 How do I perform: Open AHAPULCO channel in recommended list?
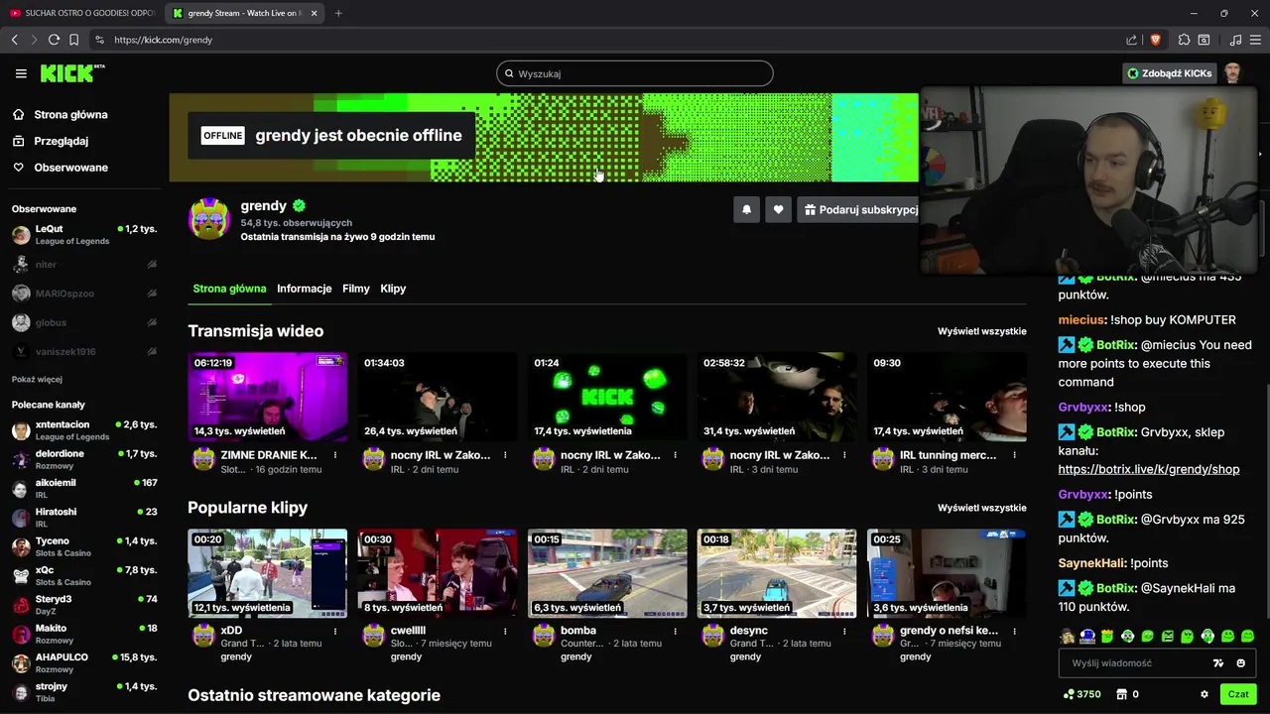pos(84,663)
